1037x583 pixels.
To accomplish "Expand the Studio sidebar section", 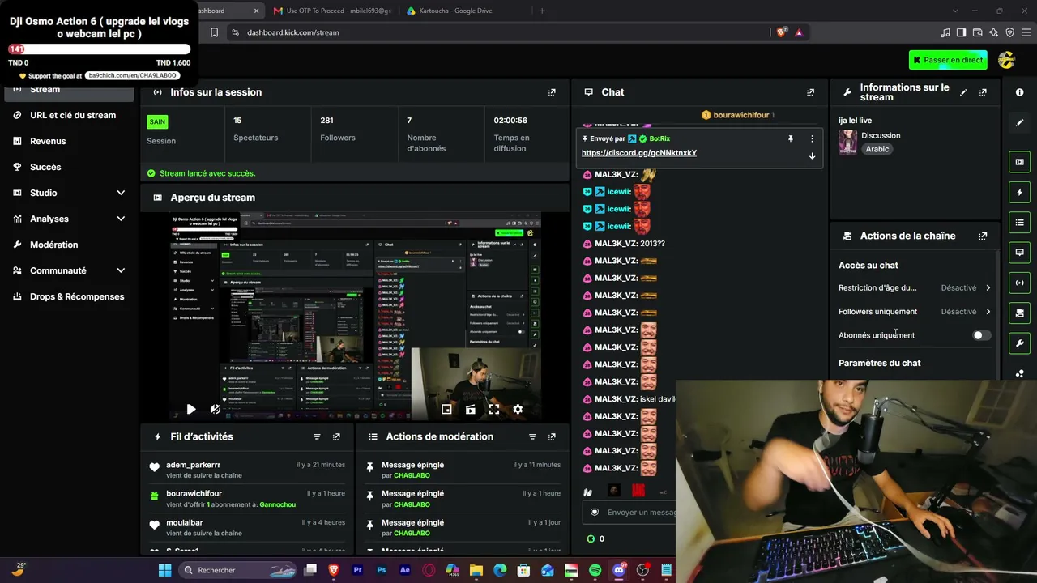I will click(x=121, y=193).
